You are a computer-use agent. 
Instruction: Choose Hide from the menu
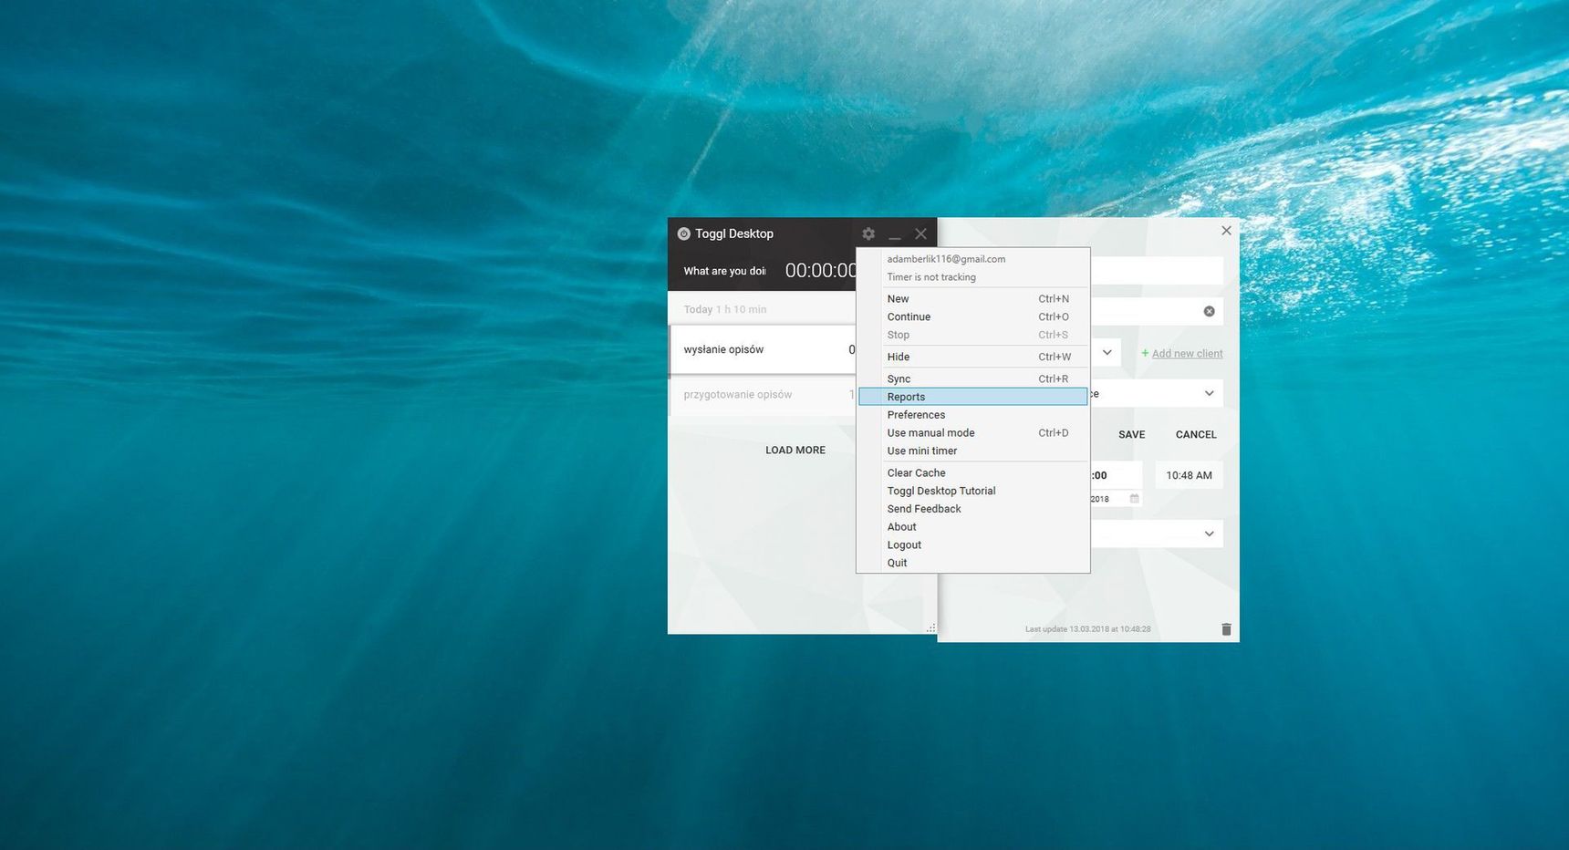pyautogui.click(x=973, y=358)
